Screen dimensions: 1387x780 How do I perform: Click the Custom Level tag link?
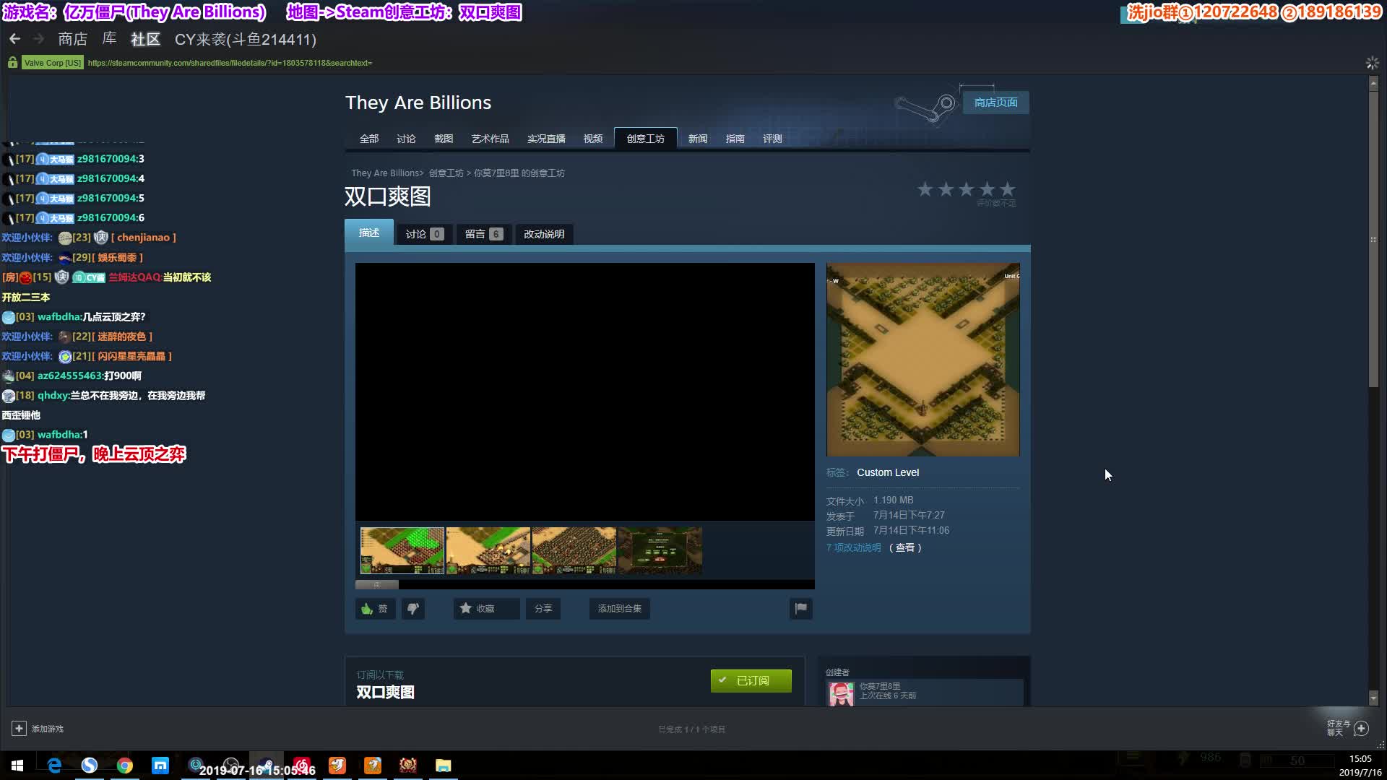coord(888,472)
